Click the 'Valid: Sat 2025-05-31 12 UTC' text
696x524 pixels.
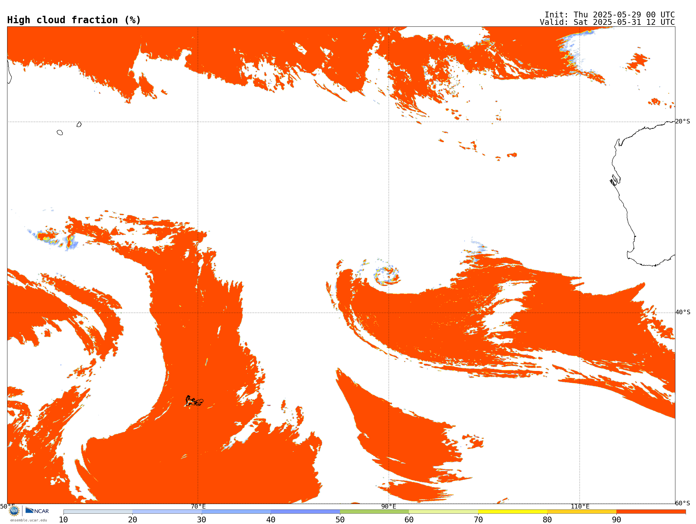tap(607, 22)
